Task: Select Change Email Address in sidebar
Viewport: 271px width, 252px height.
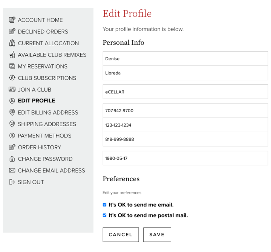Action: 52,171
